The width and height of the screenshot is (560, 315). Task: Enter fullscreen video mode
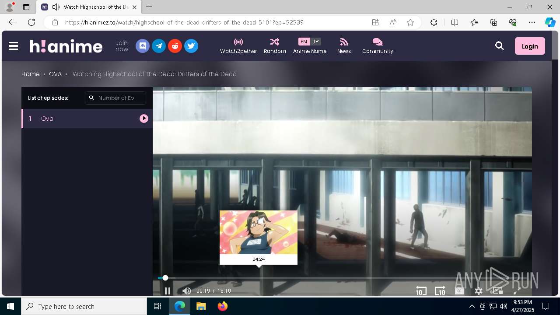pos(517,291)
